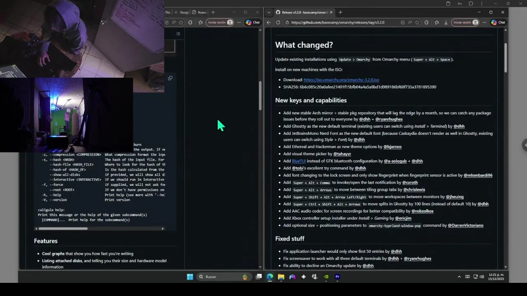Open three-dots menu in the left window
The image size is (527, 296).
coord(239,23)
